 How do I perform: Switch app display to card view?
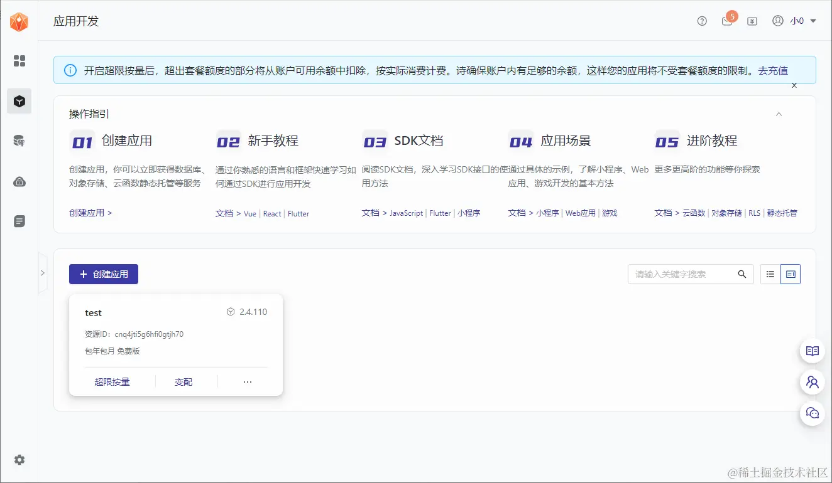coord(791,273)
